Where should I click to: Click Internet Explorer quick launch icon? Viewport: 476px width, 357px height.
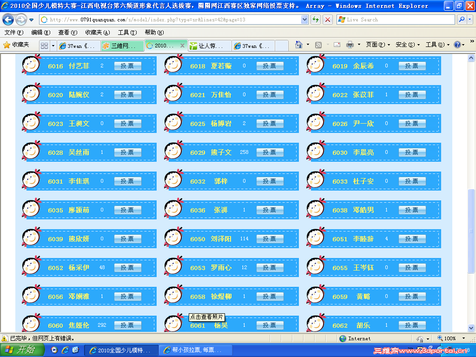point(65,350)
